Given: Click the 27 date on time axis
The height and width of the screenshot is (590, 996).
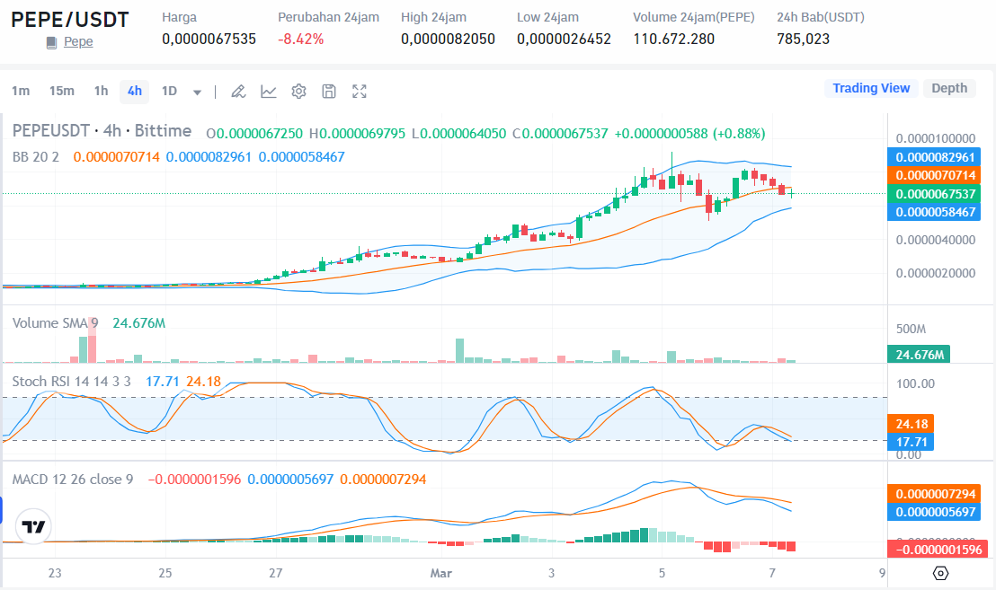Looking at the screenshot, I should click(x=276, y=574).
